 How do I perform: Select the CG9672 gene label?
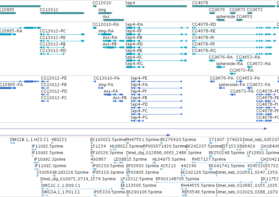tap(255, 9)
